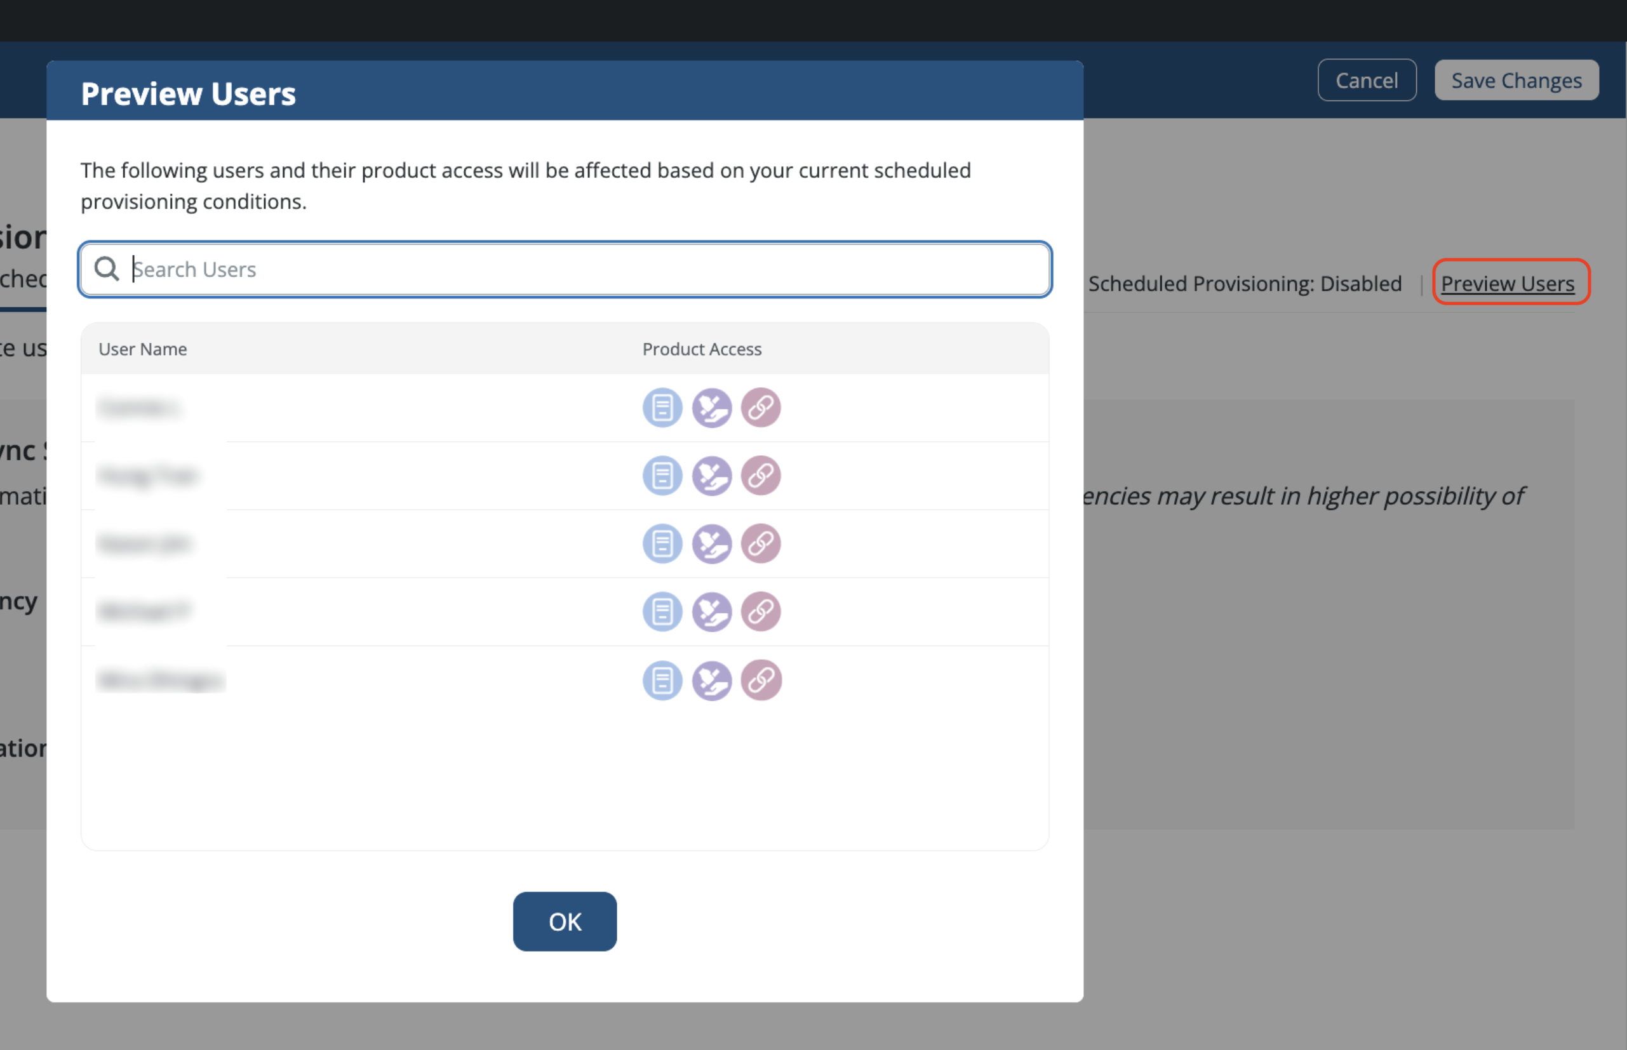Image resolution: width=1627 pixels, height=1050 pixels.
Task: Click the User Name column header
Action: click(142, 349)
